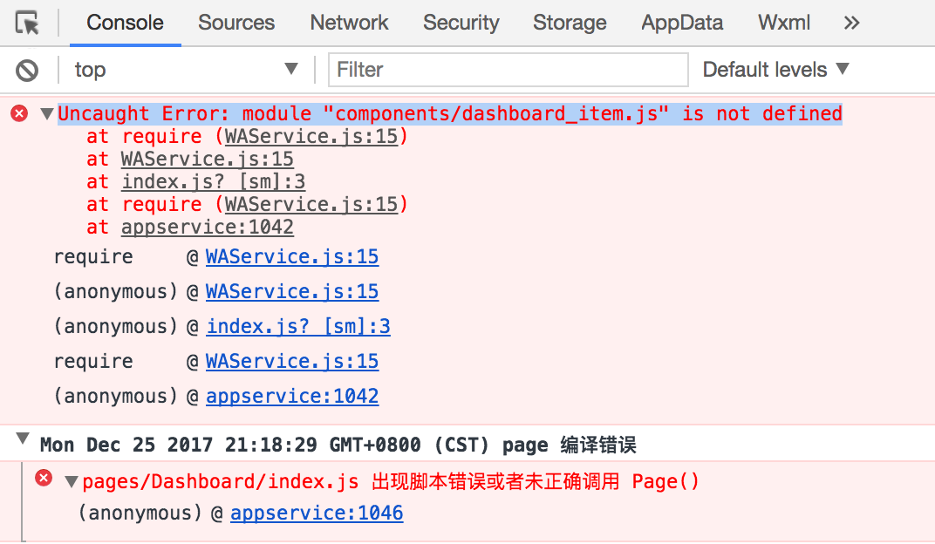Click inside the Filter input field
The image size is (935, 544).
point(506,69)
